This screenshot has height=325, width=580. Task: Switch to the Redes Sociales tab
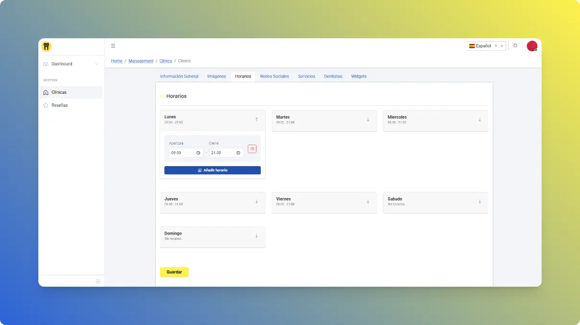274,77
